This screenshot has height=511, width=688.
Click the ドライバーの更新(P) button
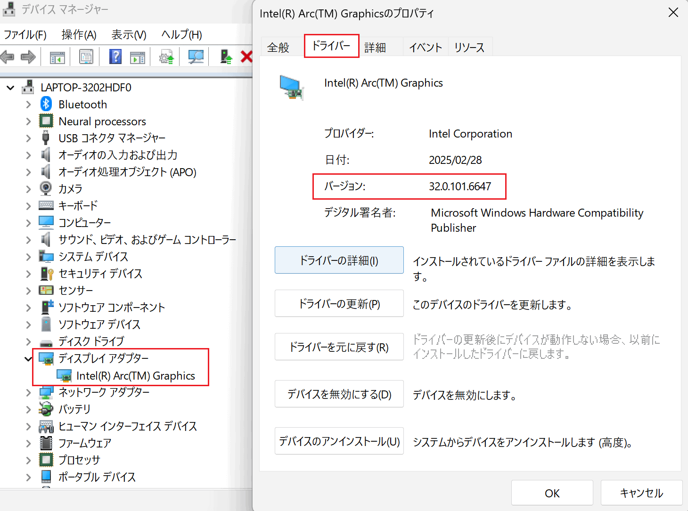339,303
